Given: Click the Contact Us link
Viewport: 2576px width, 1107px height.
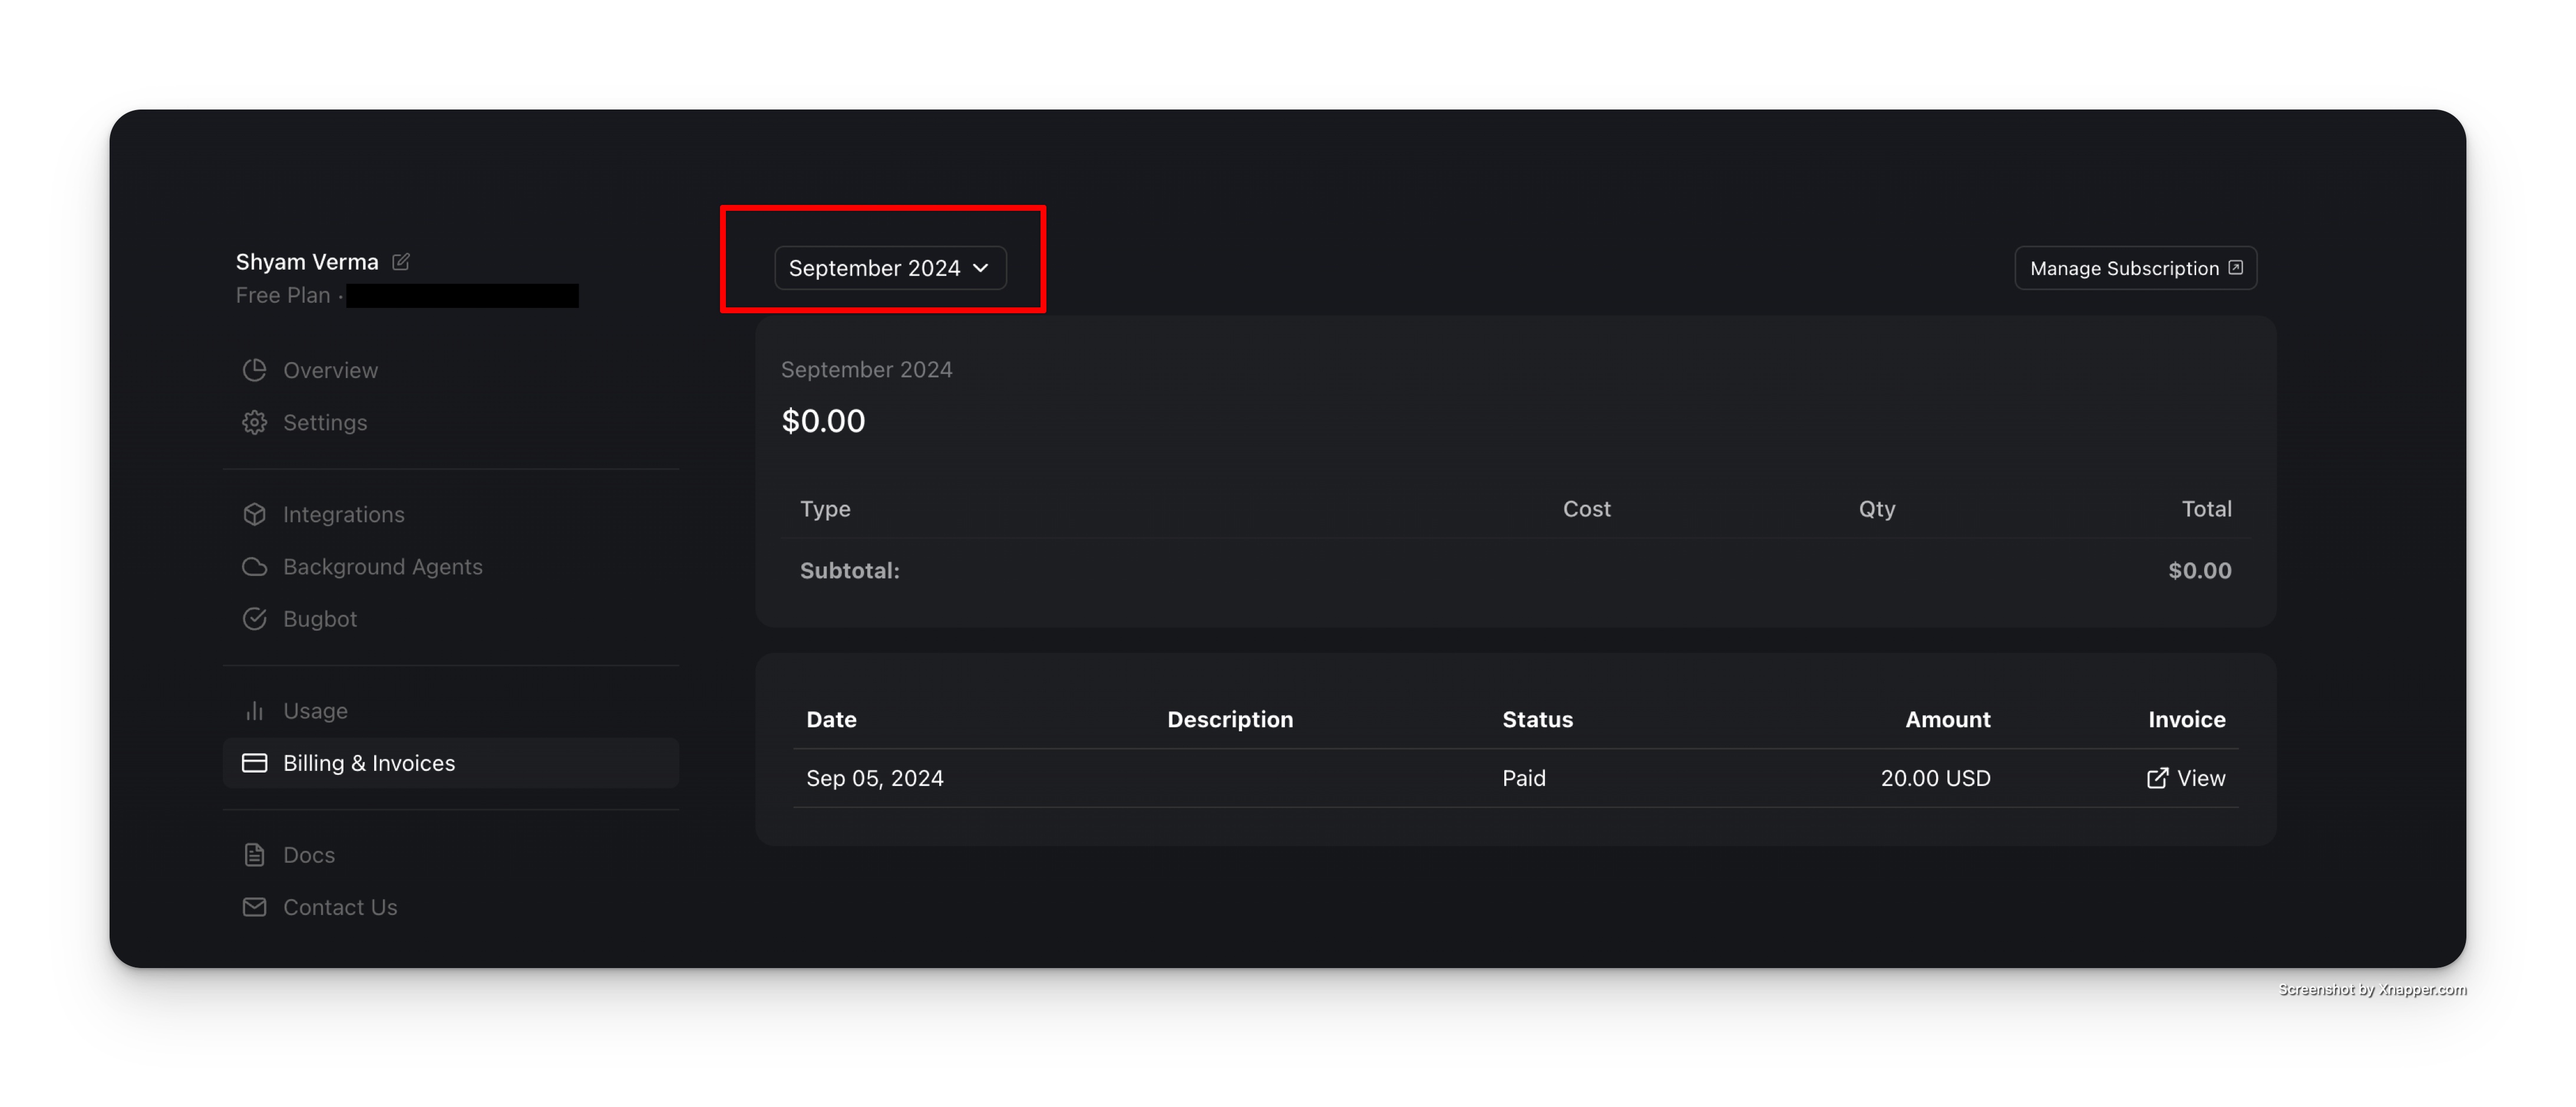Looking at the screenshot, I should [x=340, y=907].
